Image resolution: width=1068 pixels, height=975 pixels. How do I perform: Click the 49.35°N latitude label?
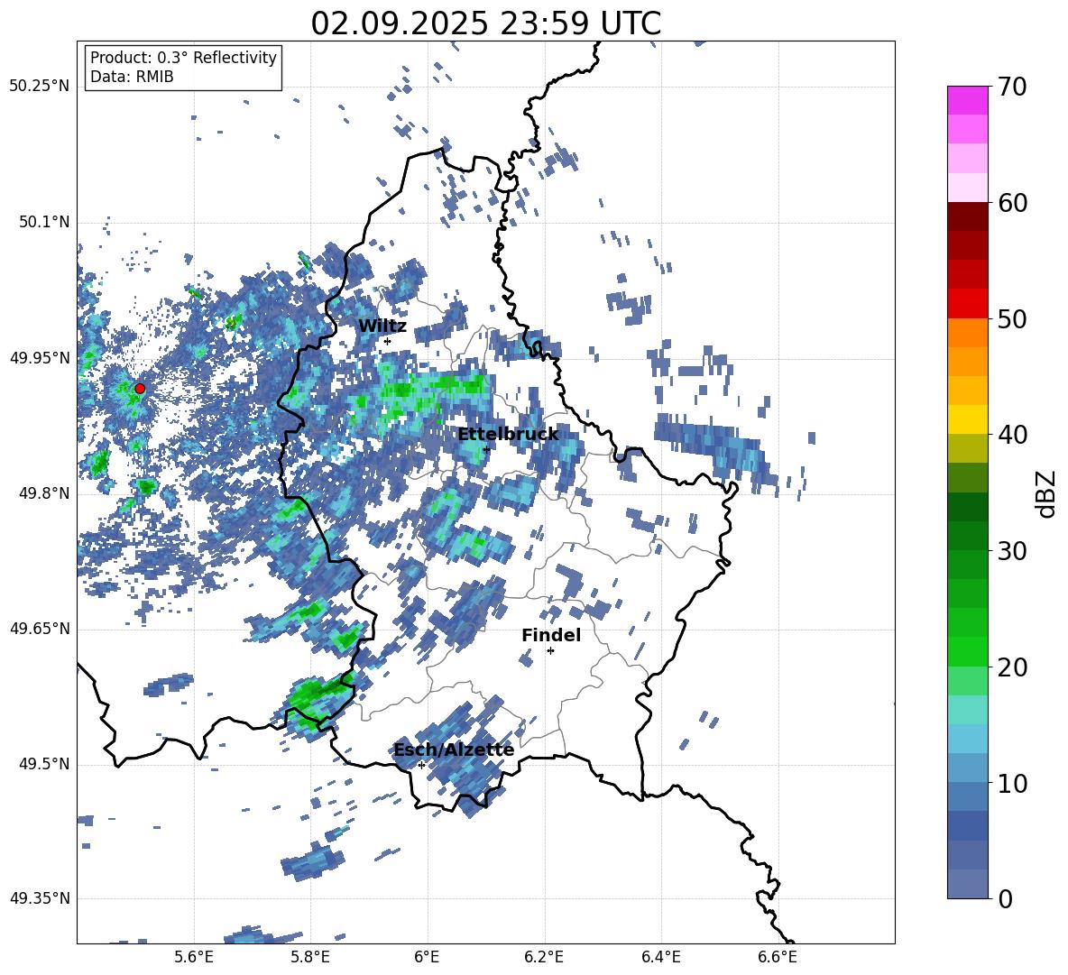pos(40,898)
